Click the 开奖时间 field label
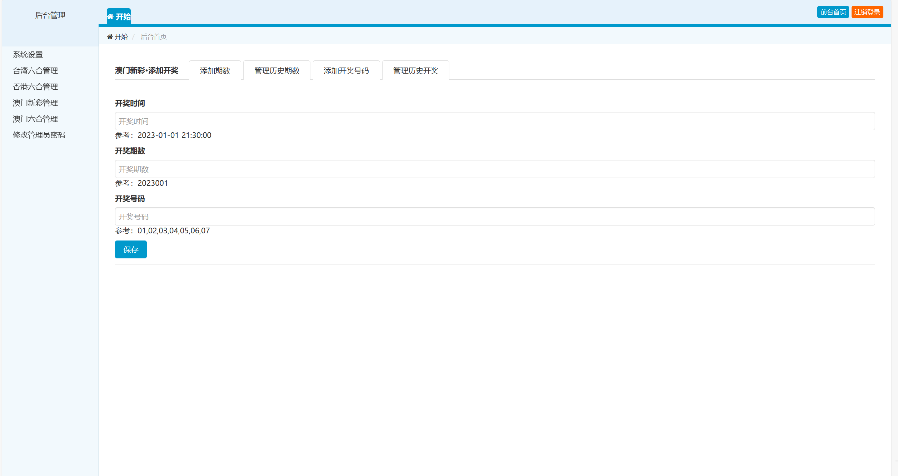This screenshot has width=898, height=476. [x=130, y=103]
